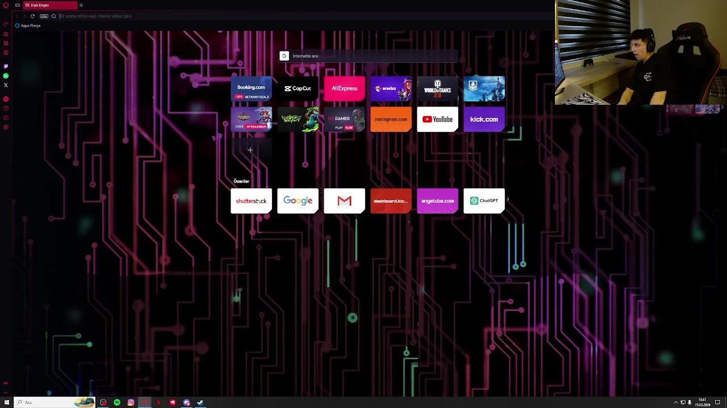Open GX Control in the sidebar
Viewport: 727px width, 408px height.
click(x=6, y=24)
